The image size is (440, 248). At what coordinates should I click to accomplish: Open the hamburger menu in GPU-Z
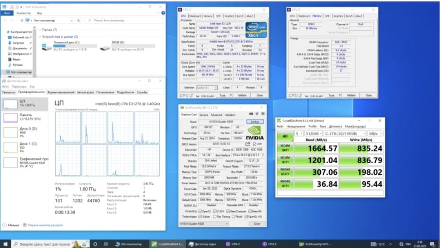click(x=263, y=114)
